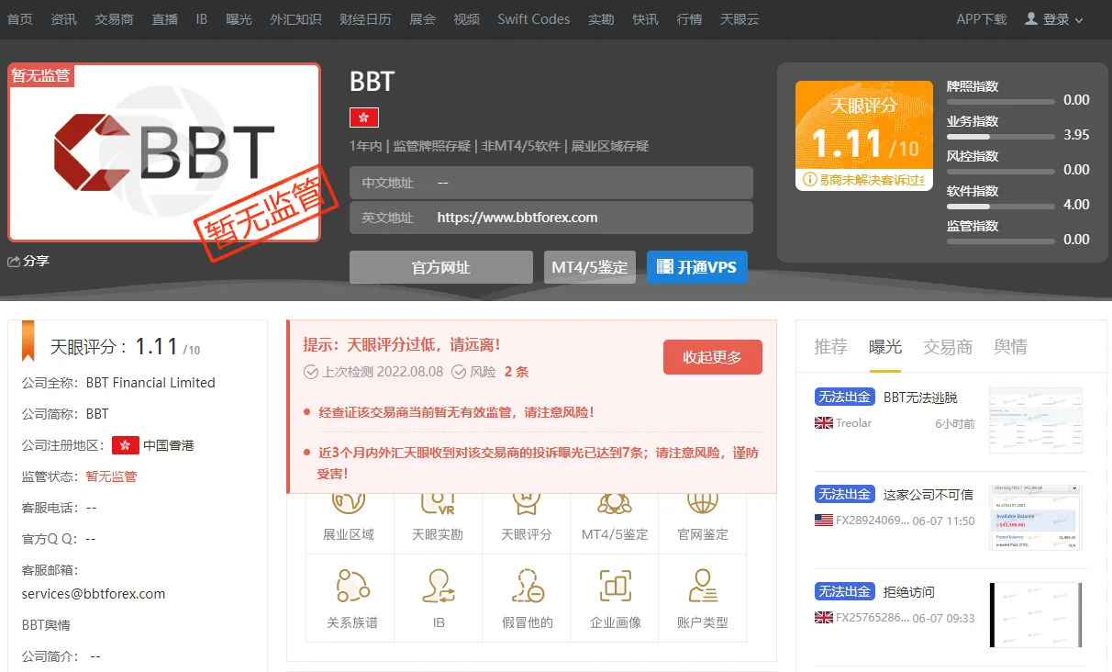The width and height of the screenshot is (1112, 672).
Task: Click the 牌照指数 progress bar
Action: pos(1001,101)
